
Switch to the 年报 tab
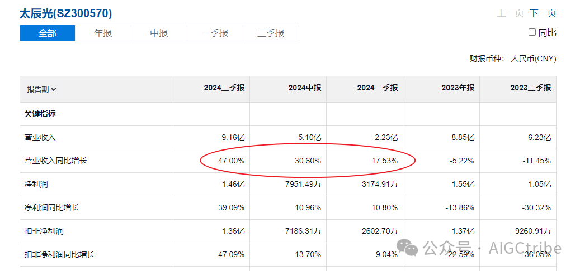pyautogui.click(x=103, y=33)
